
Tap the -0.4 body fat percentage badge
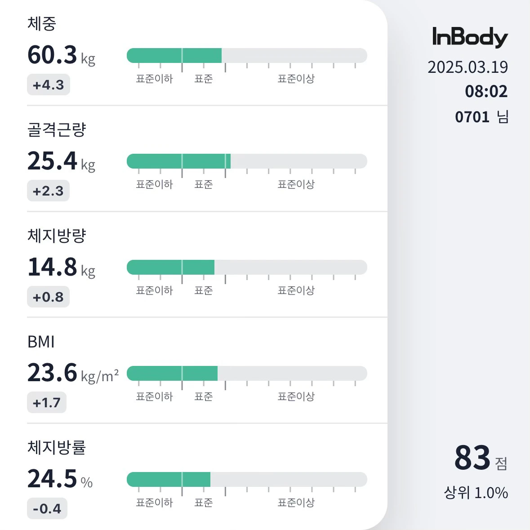tap(47, 509)
